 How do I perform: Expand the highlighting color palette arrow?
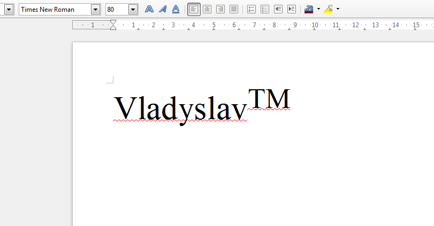tap(338, 9)
